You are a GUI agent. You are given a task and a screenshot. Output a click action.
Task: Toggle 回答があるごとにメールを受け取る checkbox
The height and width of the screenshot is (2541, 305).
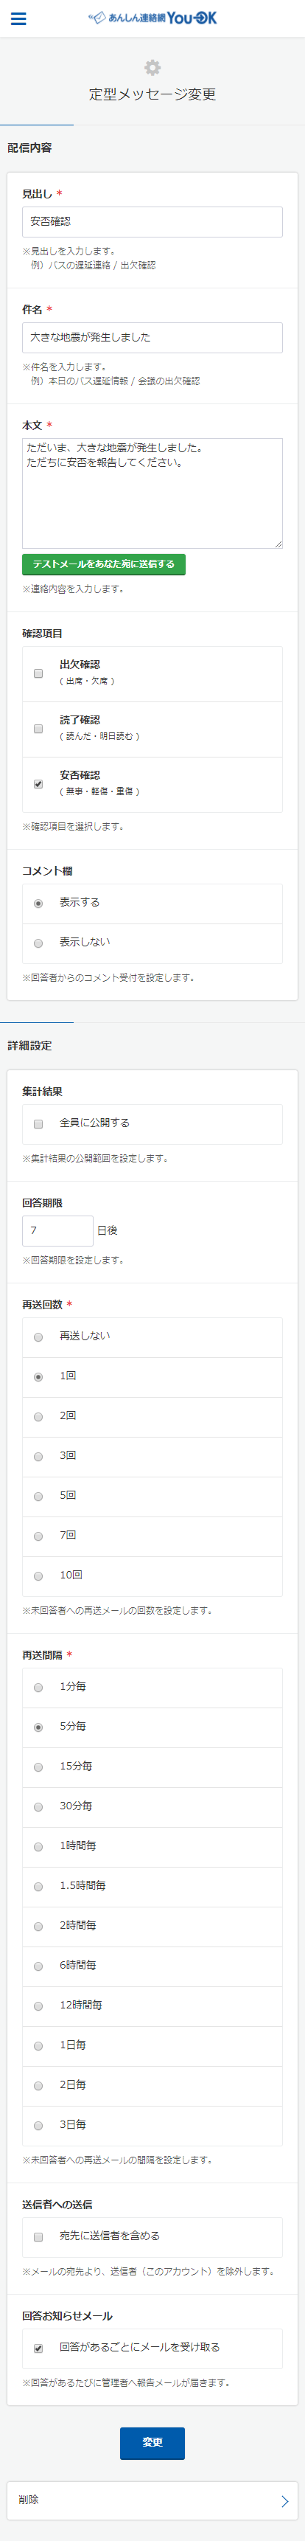(38, 2348)
